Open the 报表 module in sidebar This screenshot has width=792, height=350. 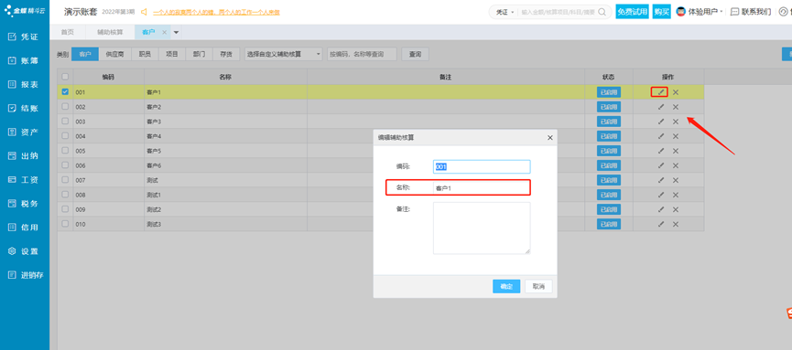click(x=24, y=84)
